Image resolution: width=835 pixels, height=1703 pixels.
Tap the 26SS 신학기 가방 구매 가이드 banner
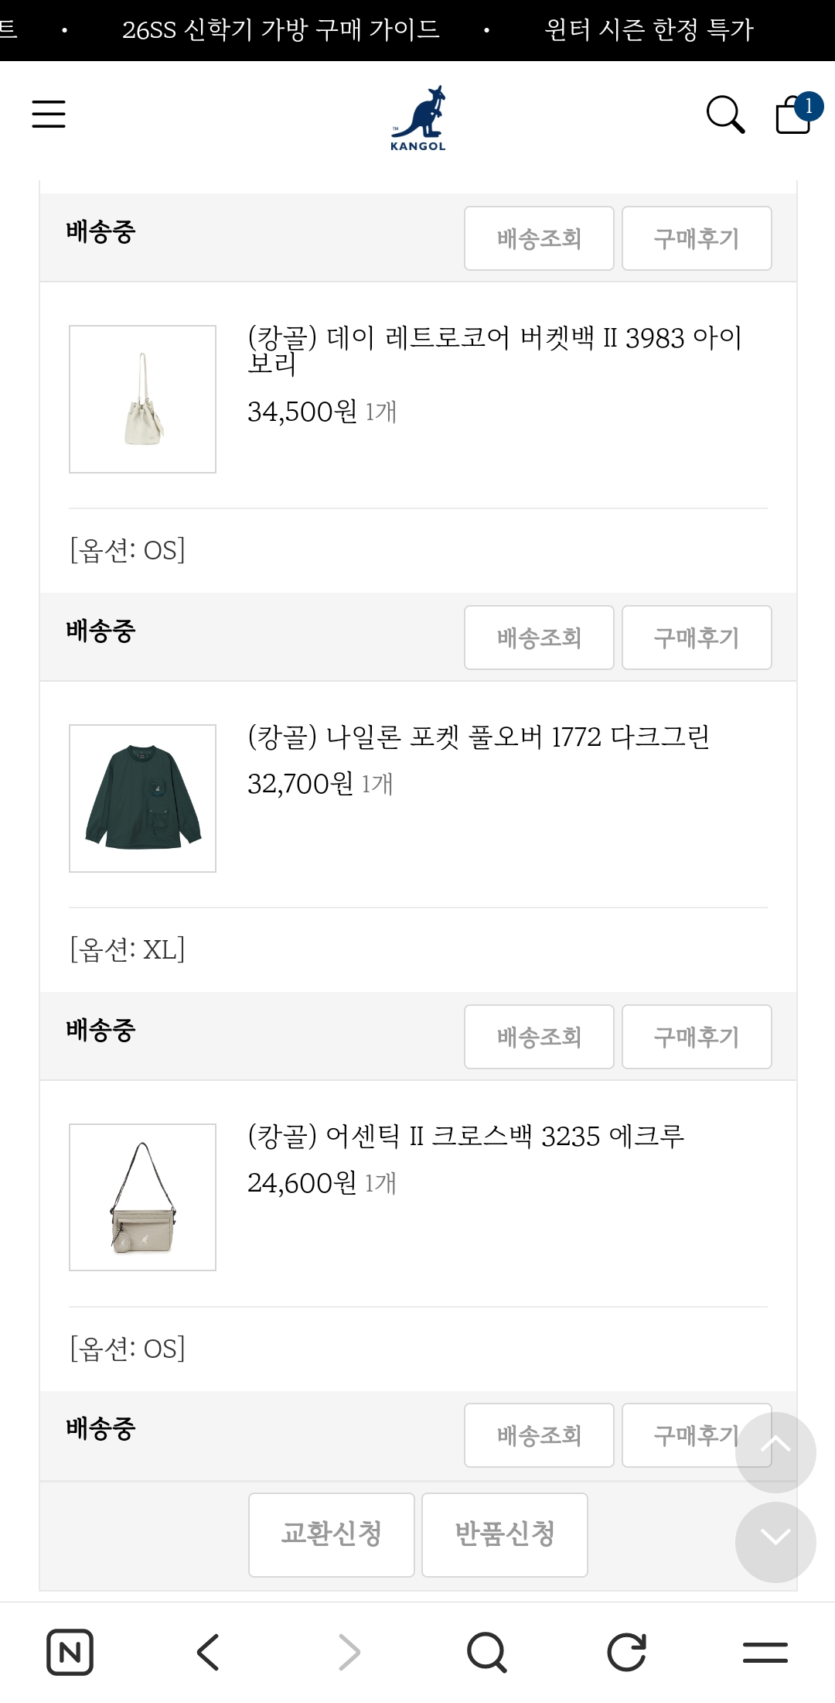tap(281, 30)
